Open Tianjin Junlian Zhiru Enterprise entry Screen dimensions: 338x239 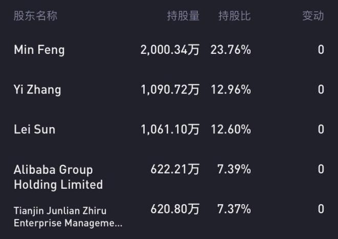(68, 217)
